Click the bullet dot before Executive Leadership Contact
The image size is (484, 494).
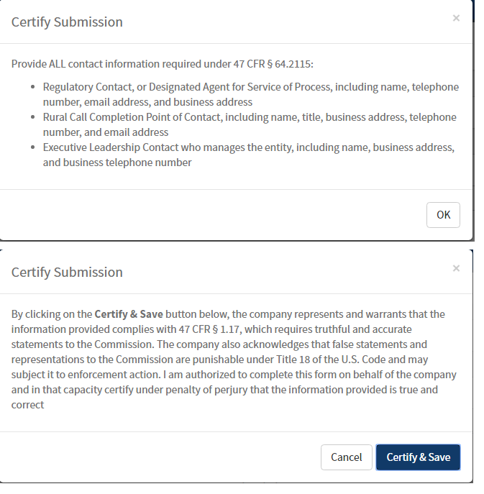click(x=35, y=147)
